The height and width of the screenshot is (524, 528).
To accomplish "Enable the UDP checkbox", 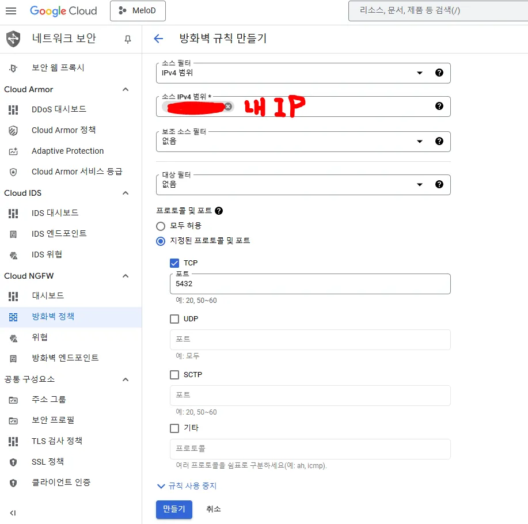I will pyautogui.click(x=174, y=319).
